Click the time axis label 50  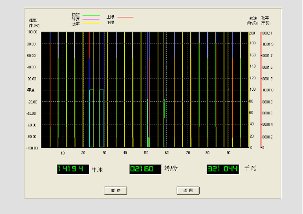(x=146, y=153)
